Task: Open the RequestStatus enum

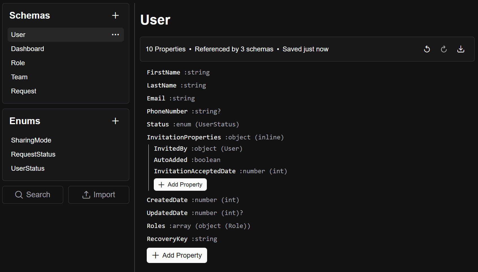Action: coord(66,154)
